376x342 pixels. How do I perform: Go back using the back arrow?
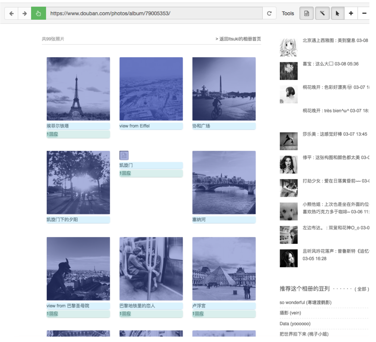pyautogui.click(x=11, y=13)
